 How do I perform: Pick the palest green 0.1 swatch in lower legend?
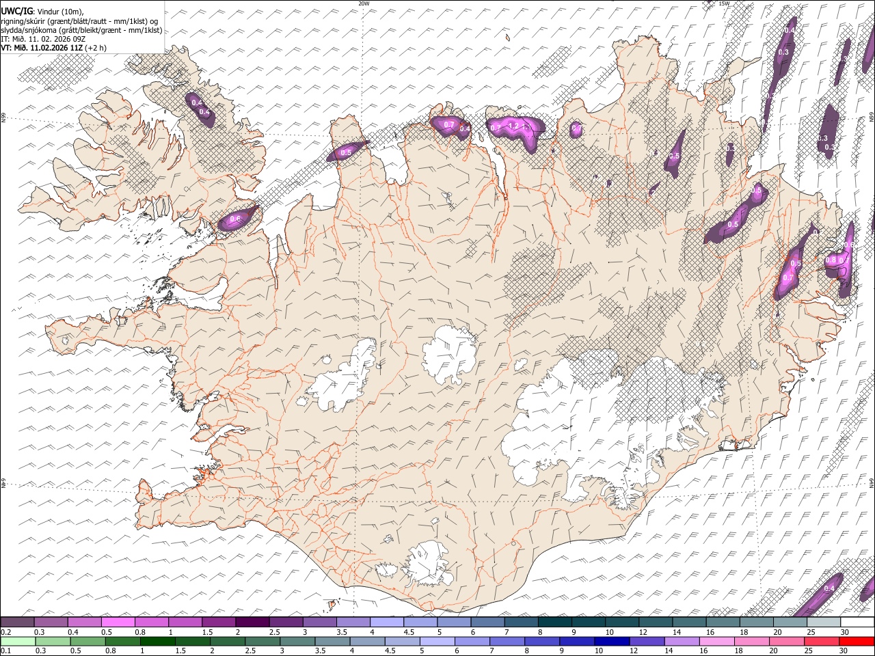[x=17, y=641]
